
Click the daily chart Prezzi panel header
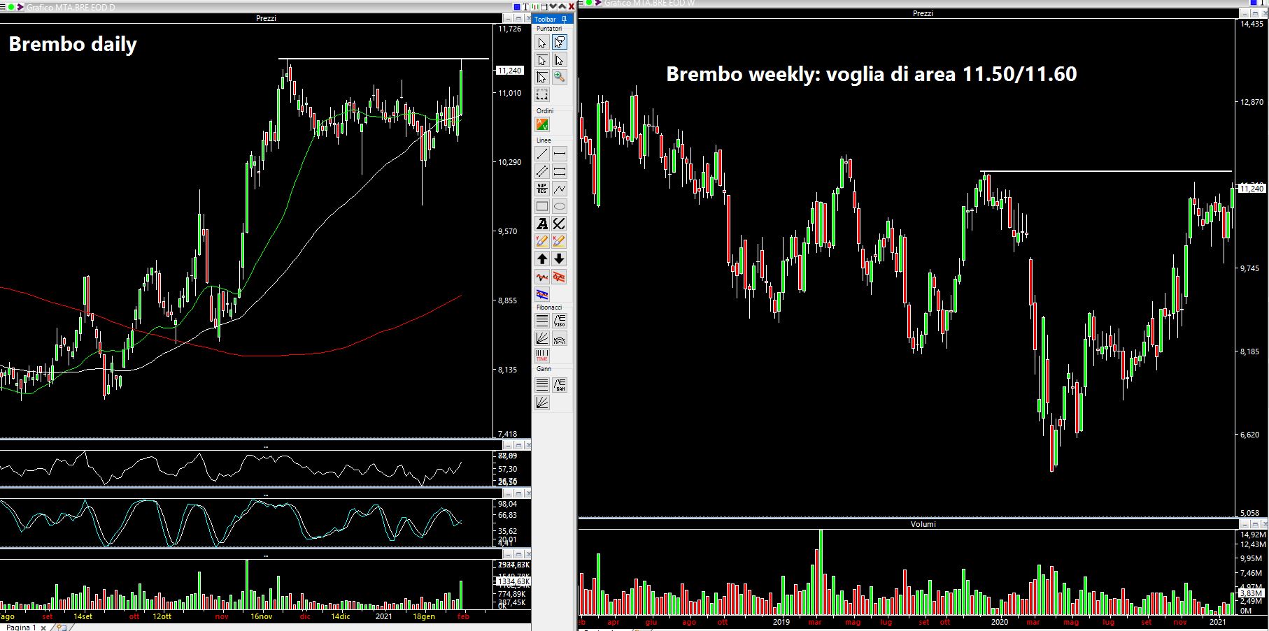click(x=266, y=18)
